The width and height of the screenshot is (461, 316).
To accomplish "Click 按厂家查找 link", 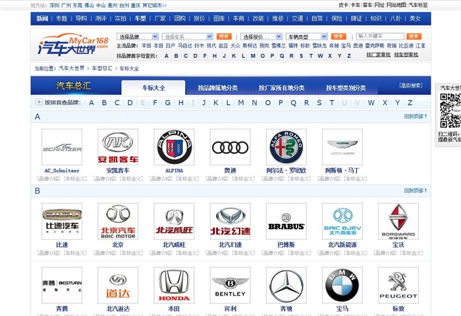I will 379,55.
